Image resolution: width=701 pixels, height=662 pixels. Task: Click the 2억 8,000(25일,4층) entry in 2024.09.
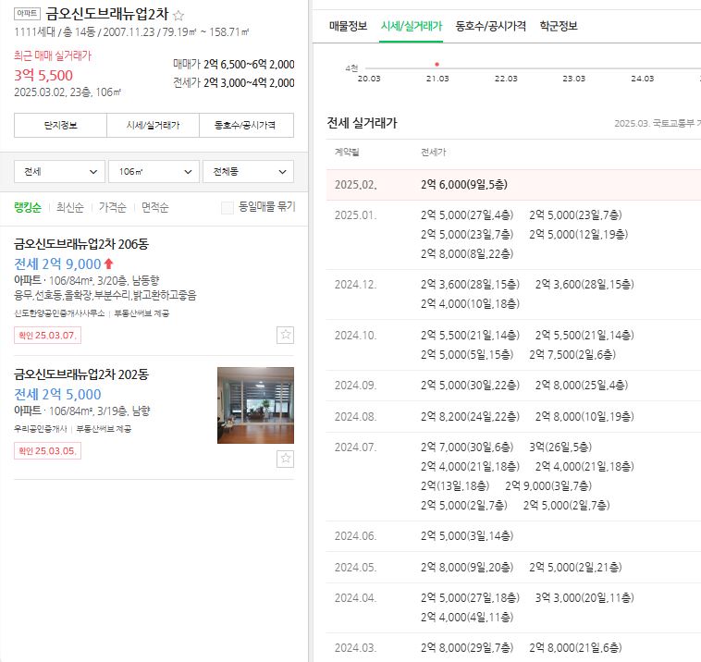(581, 386)
